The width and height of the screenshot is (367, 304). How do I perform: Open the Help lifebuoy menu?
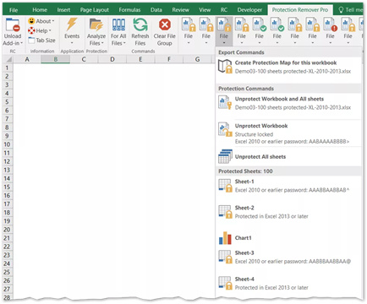click(40, 30)
